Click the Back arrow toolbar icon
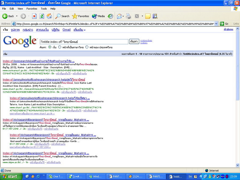The image size is (240, 180). coord(5,16)
